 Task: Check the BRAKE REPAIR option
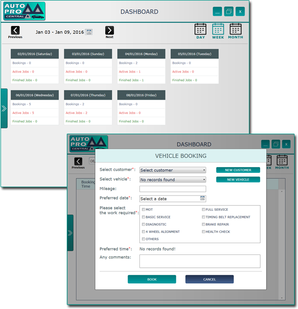tap(203, 225)
